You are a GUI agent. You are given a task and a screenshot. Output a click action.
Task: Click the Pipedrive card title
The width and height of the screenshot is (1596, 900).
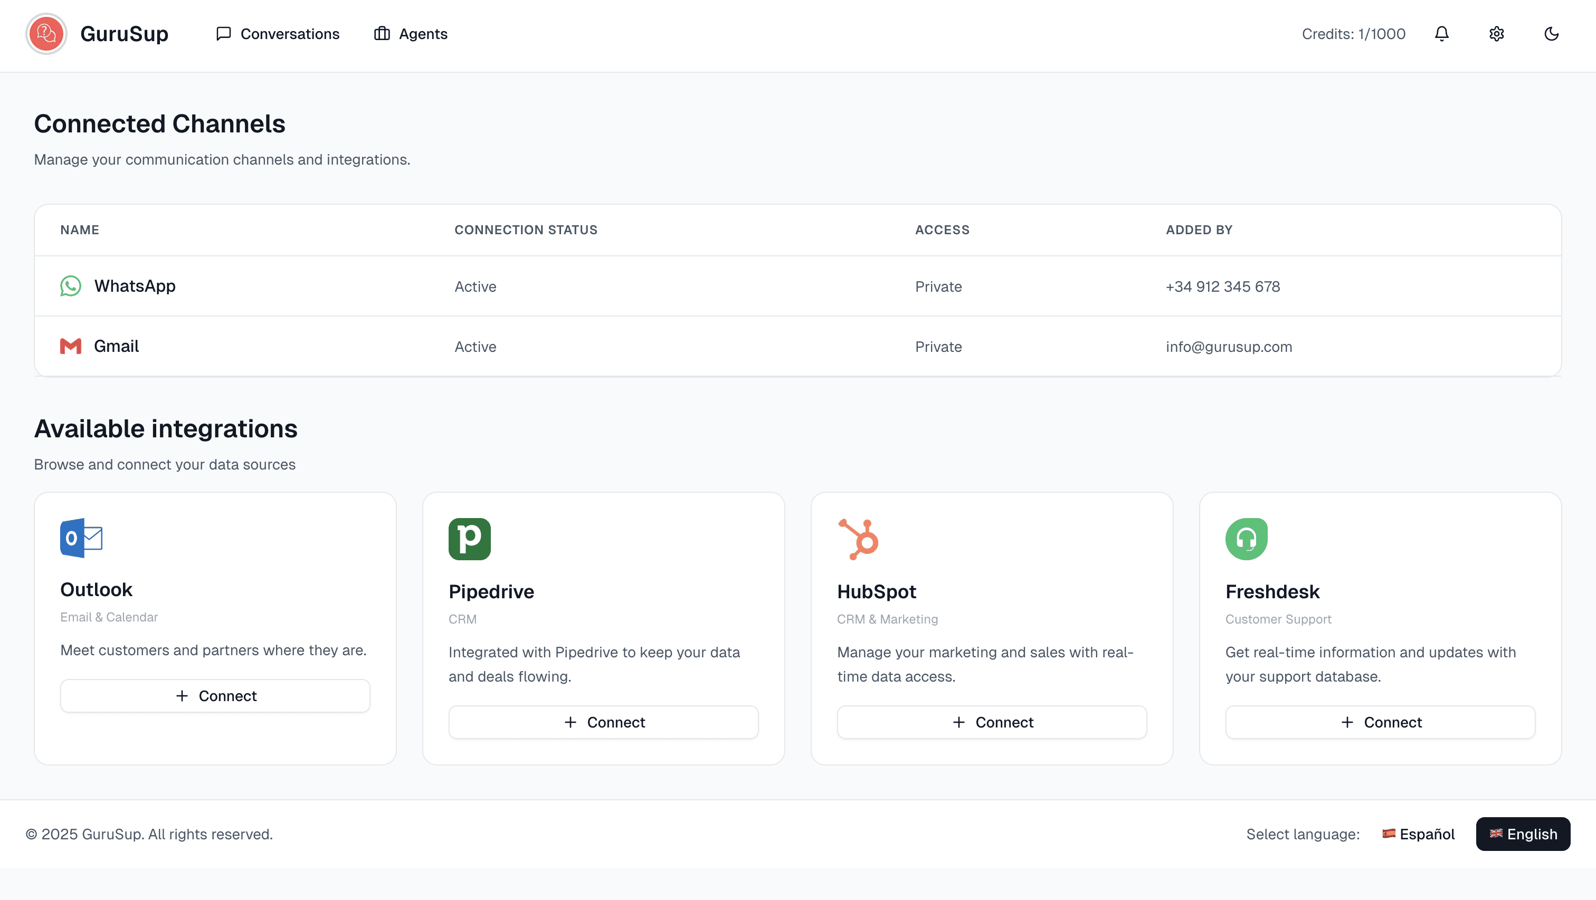point(491,591)
